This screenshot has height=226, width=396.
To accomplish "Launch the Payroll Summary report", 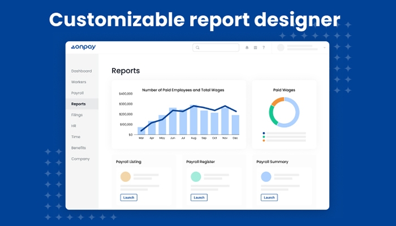I will (x=269, y=197).
